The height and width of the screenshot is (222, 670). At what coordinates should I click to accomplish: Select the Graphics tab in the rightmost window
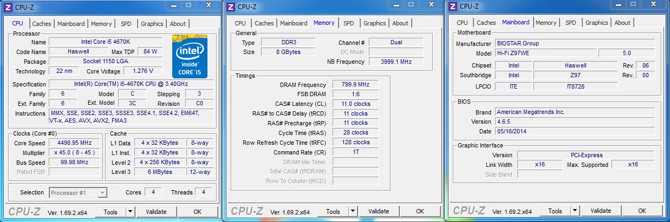pos(596,23)
